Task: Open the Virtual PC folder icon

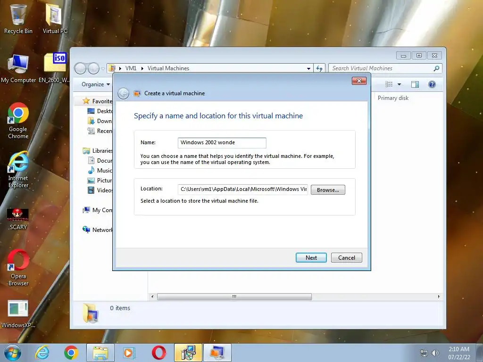Action: [55, 18]
